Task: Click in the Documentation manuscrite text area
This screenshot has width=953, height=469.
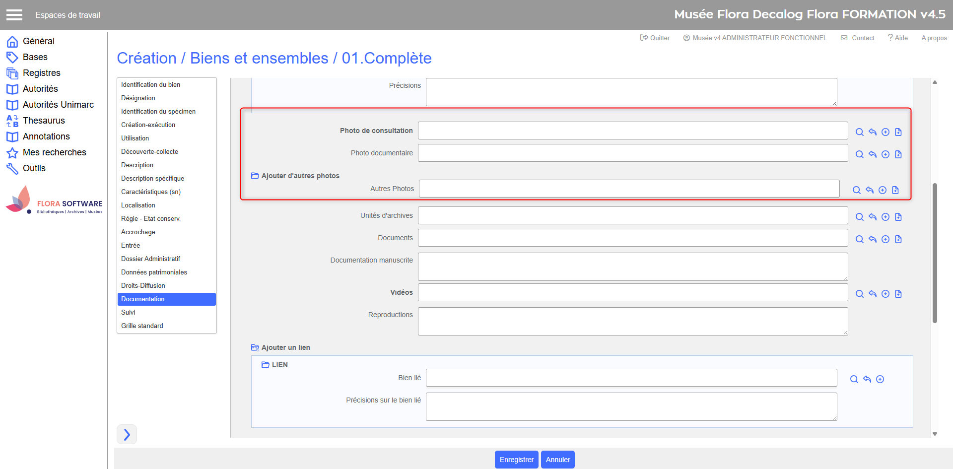Action: tap(632, 267)
